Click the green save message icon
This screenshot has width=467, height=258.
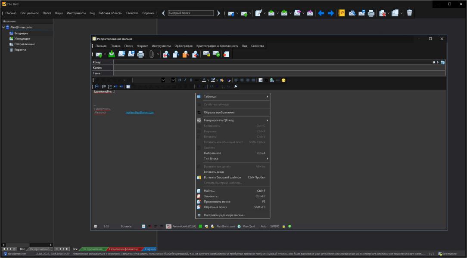(112, 54)
